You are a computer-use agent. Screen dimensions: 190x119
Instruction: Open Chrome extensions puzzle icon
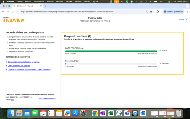pyautogui.click(x=157, y=12)
